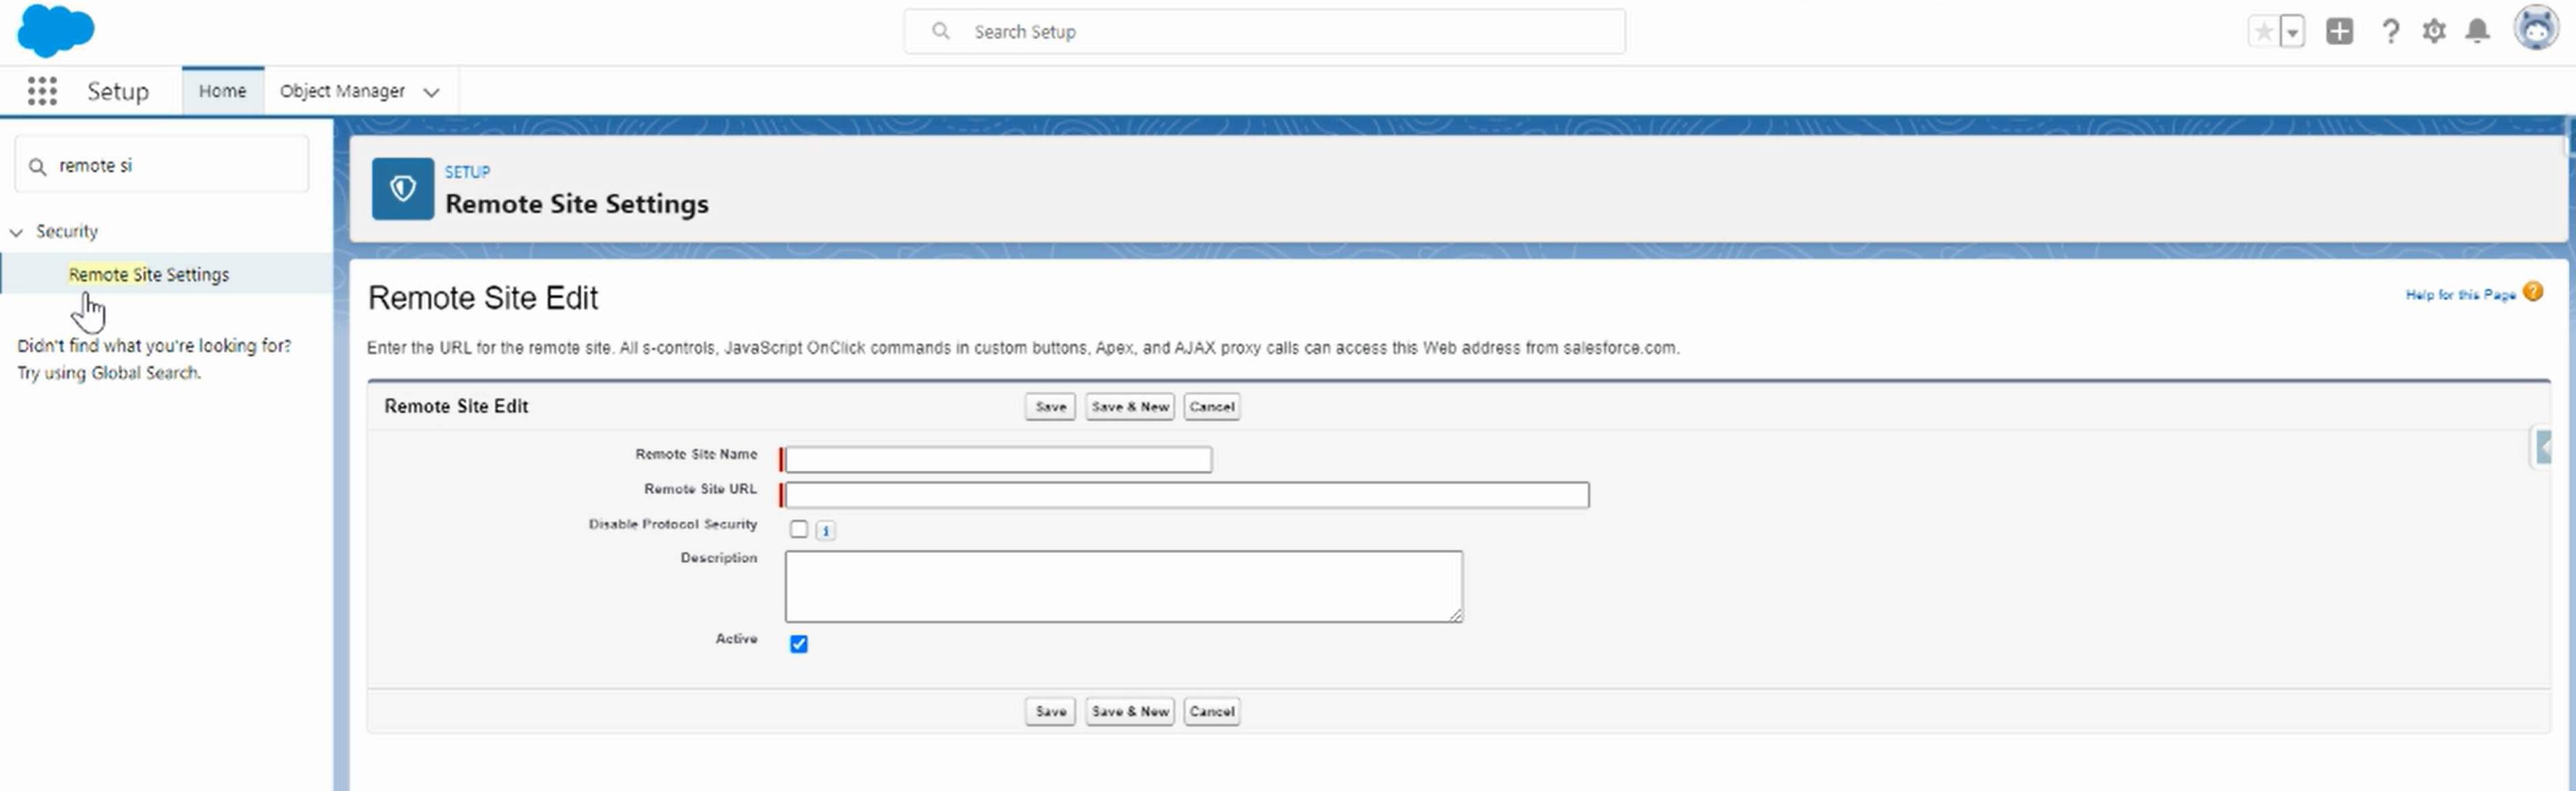The height and width of the screenshot is (791, 2576).
Task: Open the Help question mark icon
Action: [x=2390, y=32]
